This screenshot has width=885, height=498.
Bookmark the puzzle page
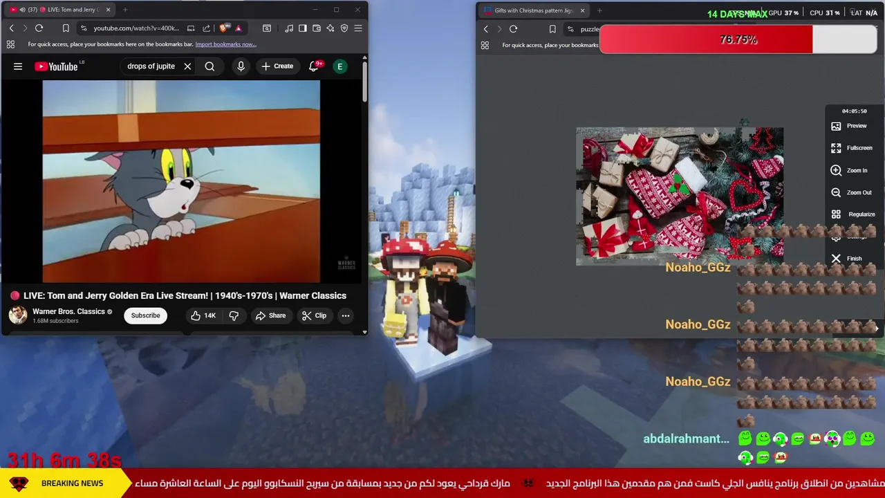[552, 29]
